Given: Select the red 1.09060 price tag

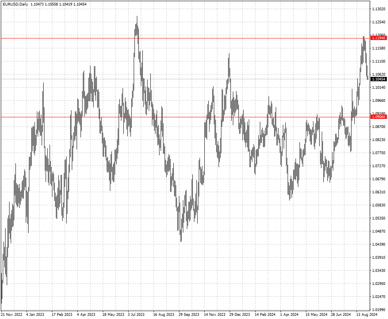Looking at the screenshot, I should 378,117.
